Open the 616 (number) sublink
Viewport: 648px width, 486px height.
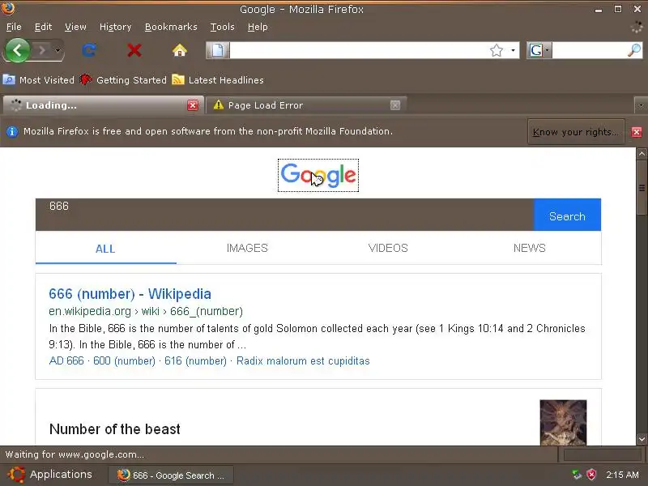click(195, 360)
